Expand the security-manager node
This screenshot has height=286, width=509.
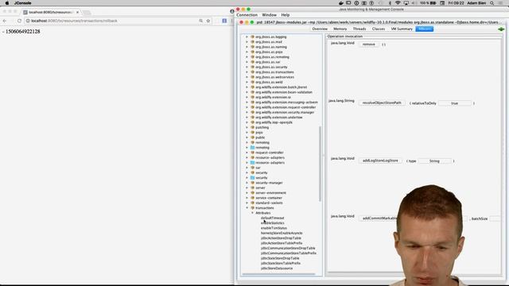247,183
